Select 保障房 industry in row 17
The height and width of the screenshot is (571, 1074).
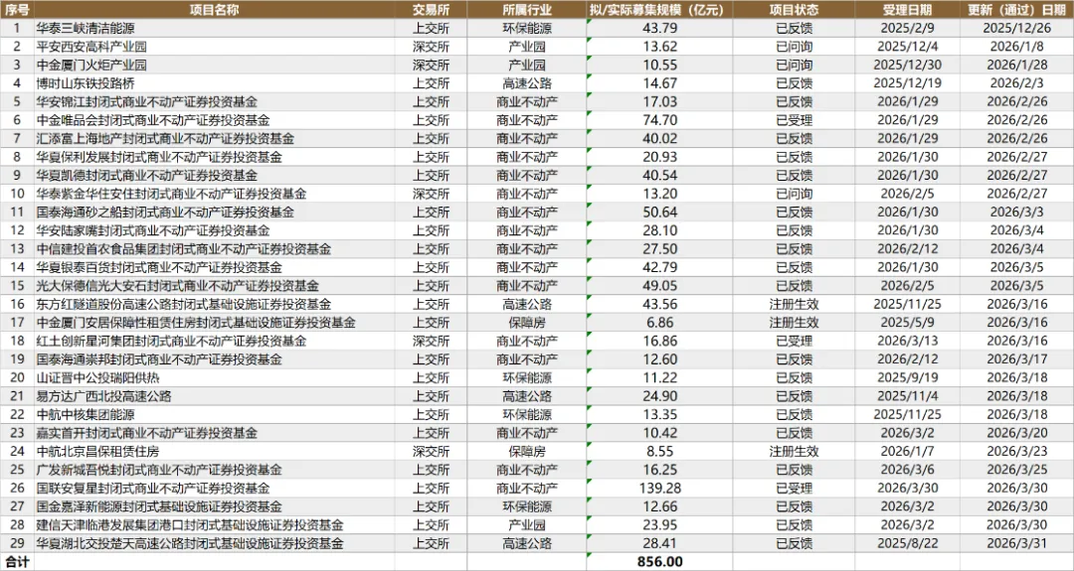(x=527, y=323)
